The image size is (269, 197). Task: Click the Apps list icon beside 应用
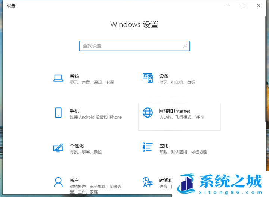click(148, 147)
